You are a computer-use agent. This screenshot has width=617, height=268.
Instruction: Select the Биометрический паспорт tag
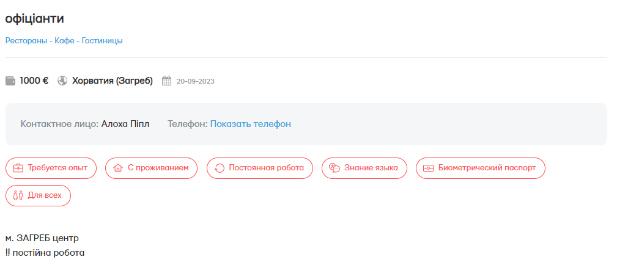[480, 168]
